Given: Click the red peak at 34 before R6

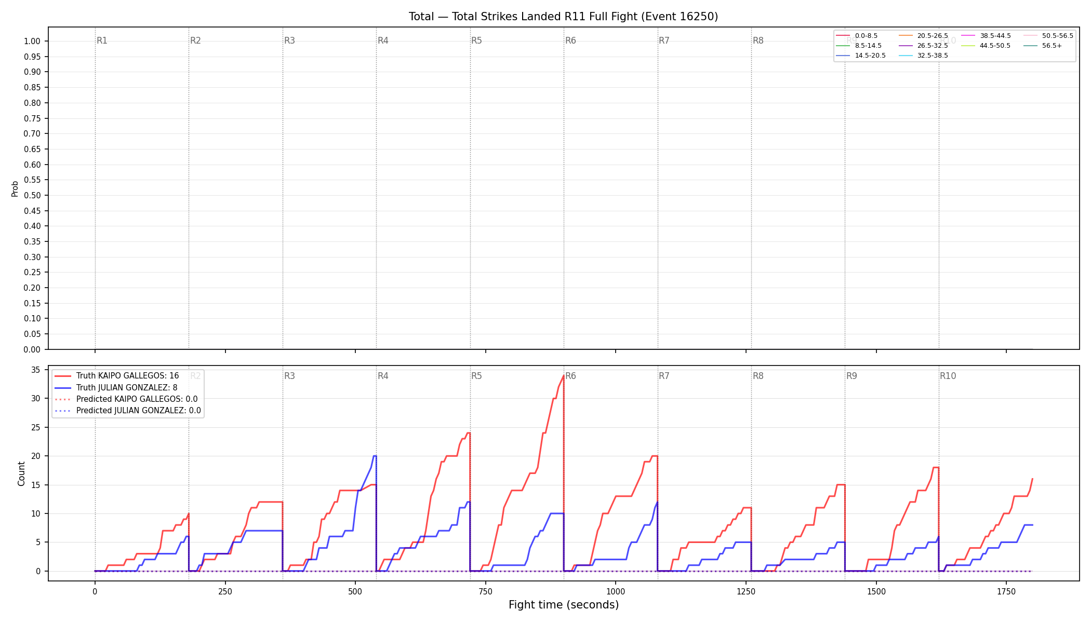Looking at the screenshot, I should [x=563, y=376].
